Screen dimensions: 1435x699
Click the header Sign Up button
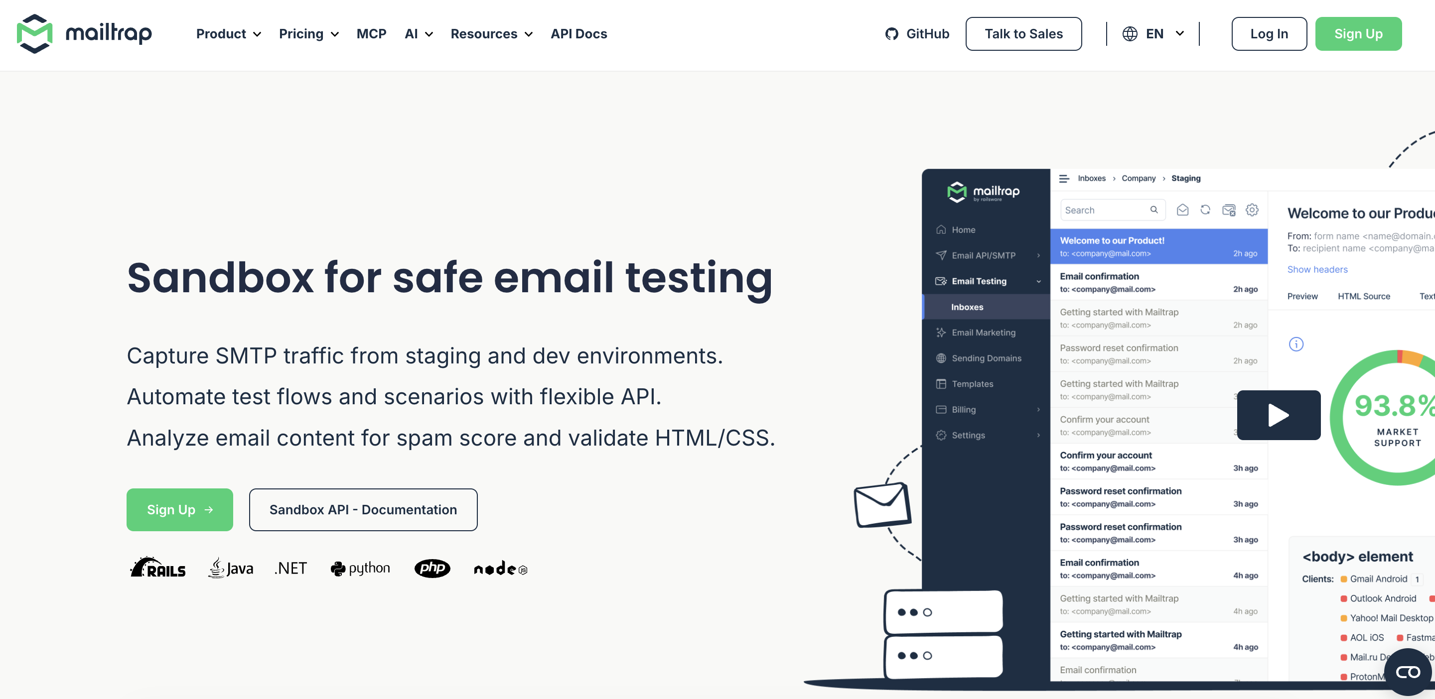pos(1358,34)
